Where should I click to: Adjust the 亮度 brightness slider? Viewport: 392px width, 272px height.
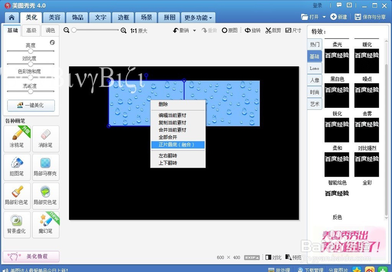[x=31, y=51]
